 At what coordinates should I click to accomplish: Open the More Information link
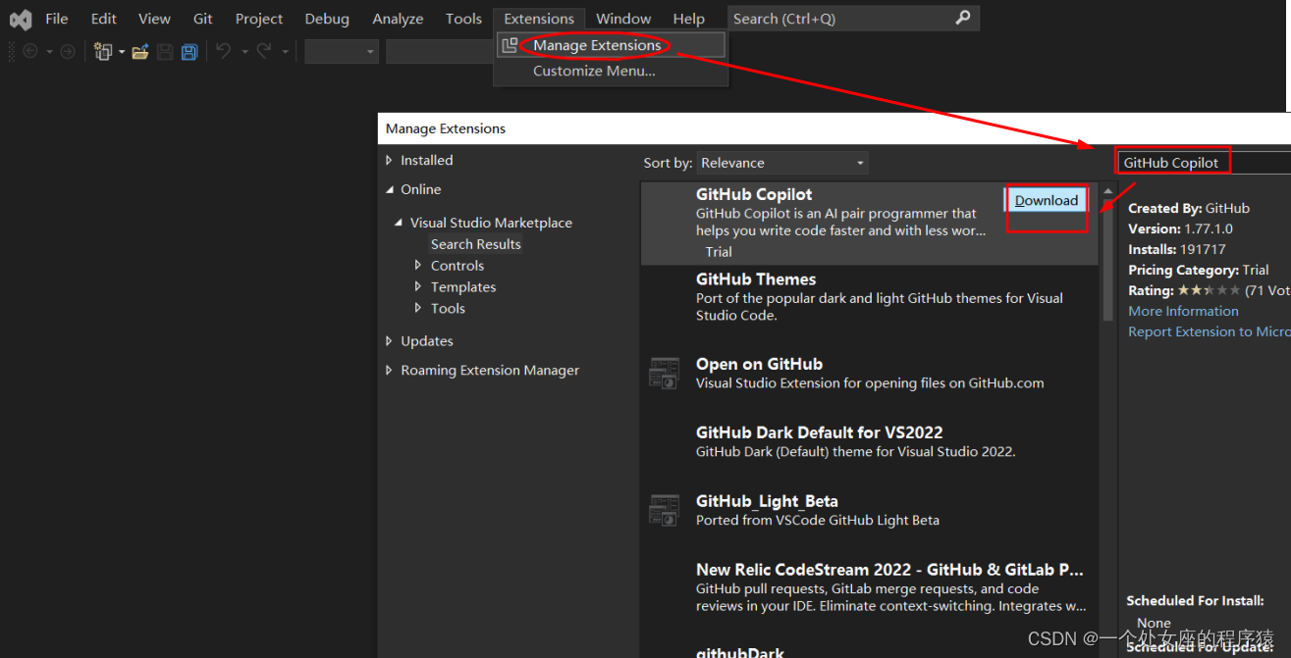coord(1183,311)
